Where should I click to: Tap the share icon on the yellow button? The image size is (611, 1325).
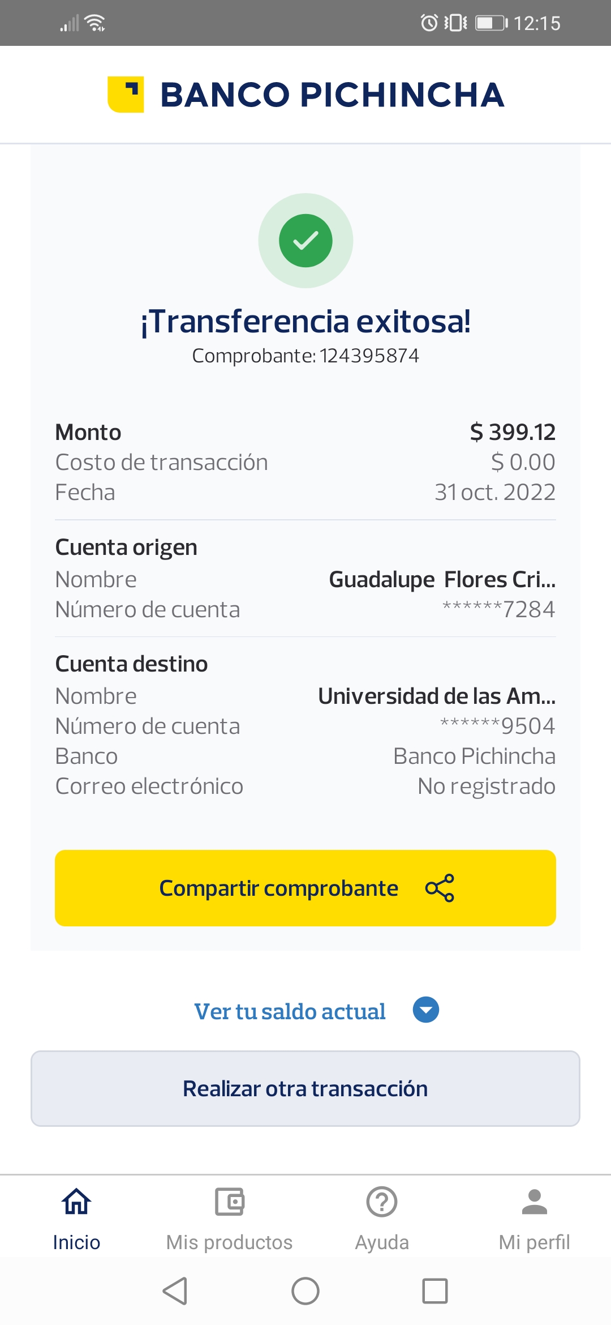440,888
